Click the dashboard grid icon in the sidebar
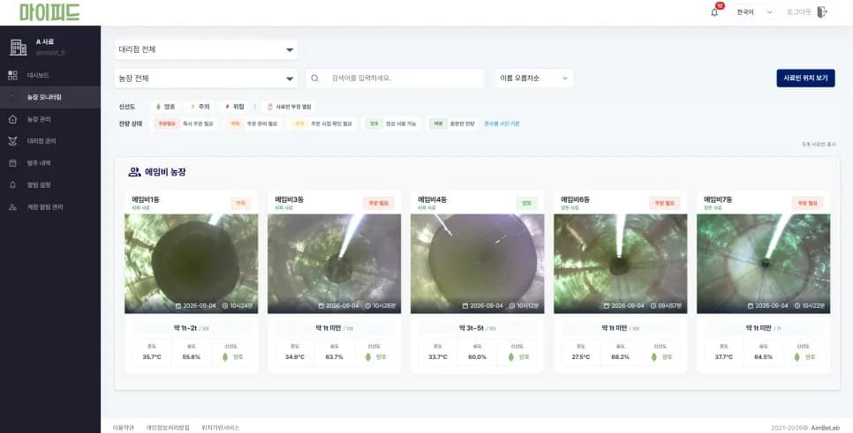This screenshot has width=853, height=433. [12, 75]
